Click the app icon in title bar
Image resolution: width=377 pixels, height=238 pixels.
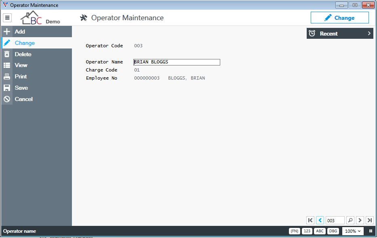[x=5, y=5]
